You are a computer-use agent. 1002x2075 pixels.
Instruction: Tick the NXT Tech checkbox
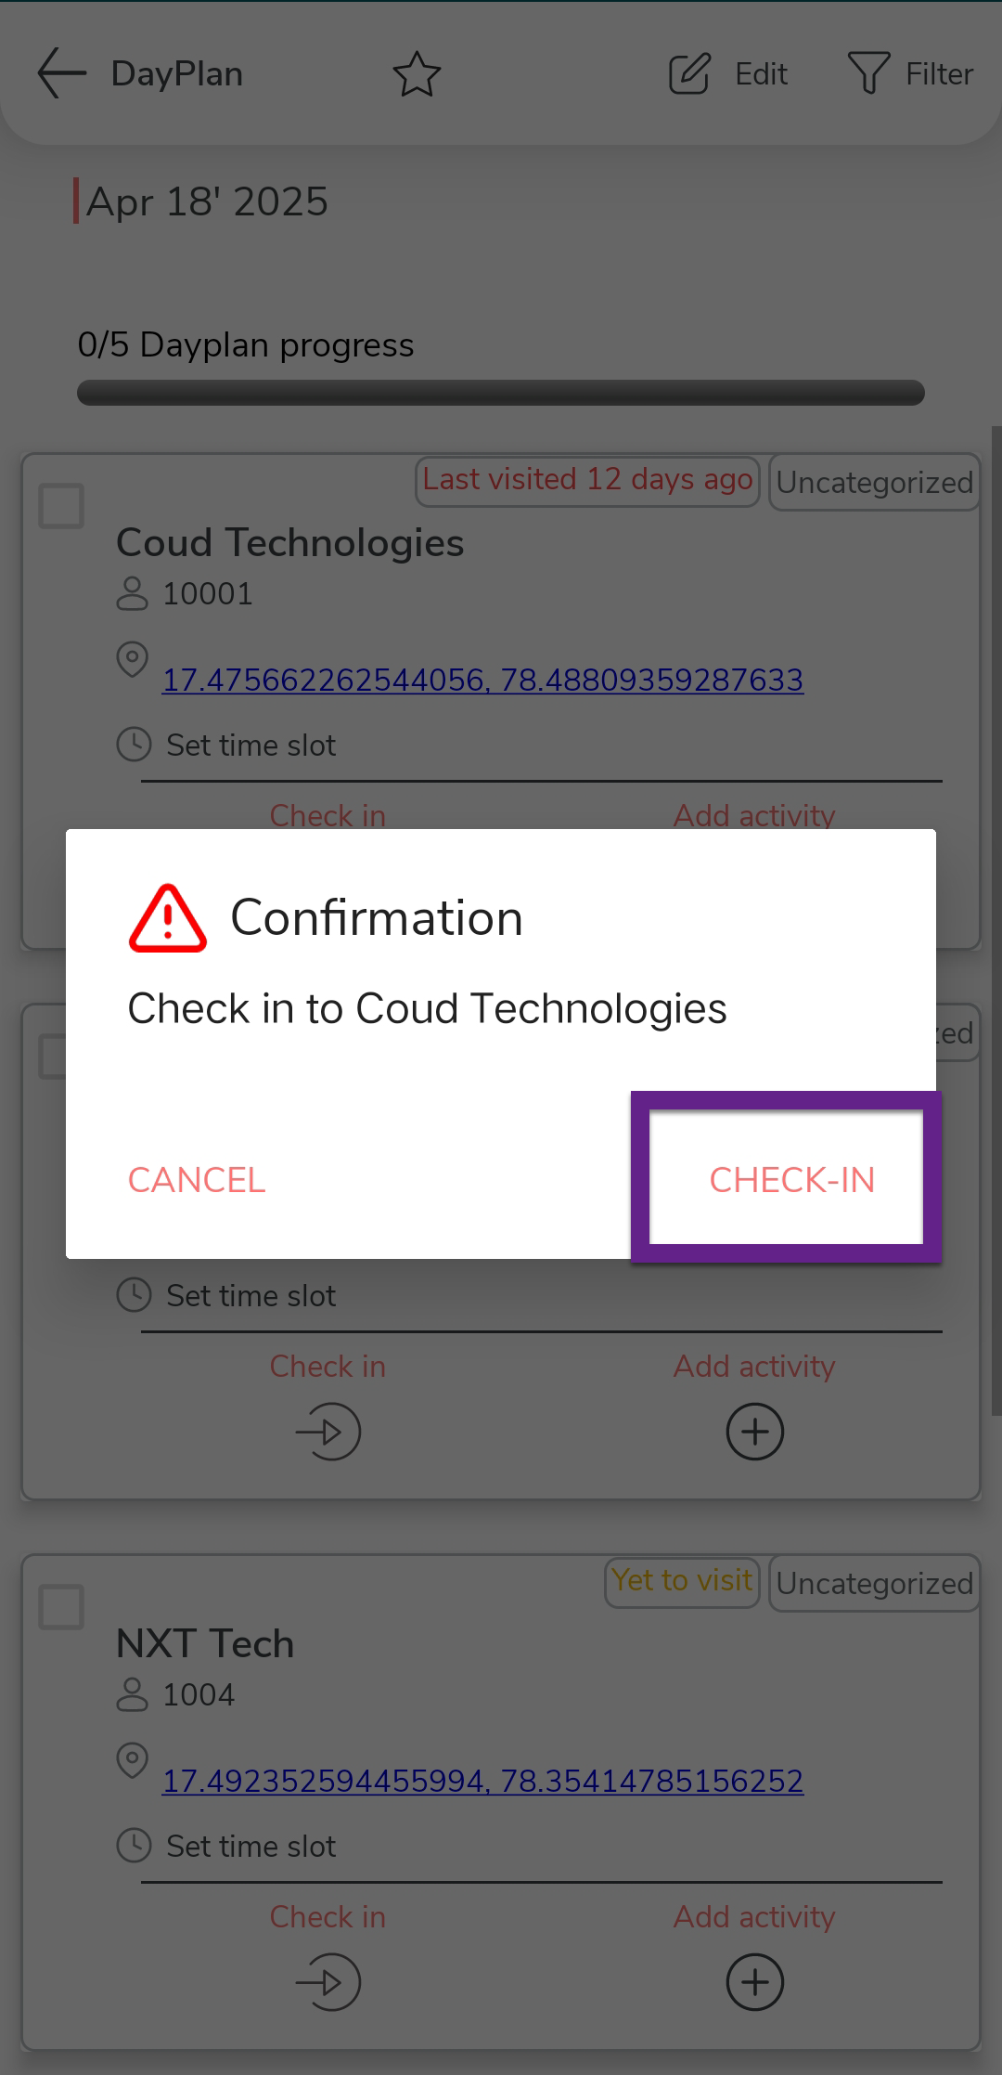61,1607
